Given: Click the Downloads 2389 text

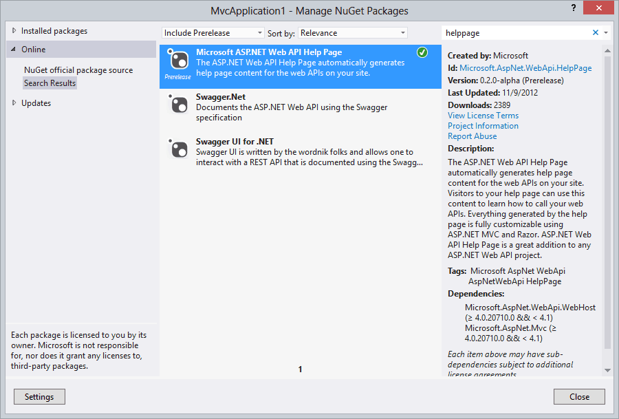Looking at the screenshot, I should coord(479,105).
